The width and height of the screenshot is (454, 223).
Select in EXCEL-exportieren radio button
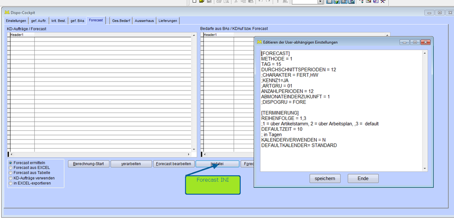coord(10,183)
